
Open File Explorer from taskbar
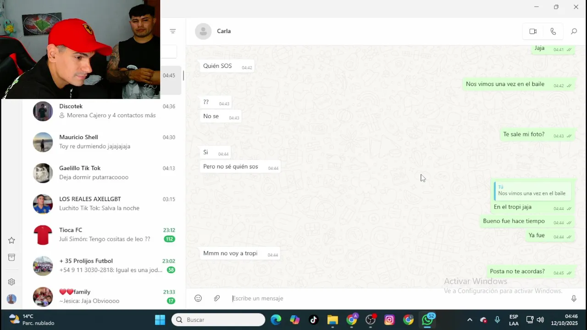coord(332,319)
